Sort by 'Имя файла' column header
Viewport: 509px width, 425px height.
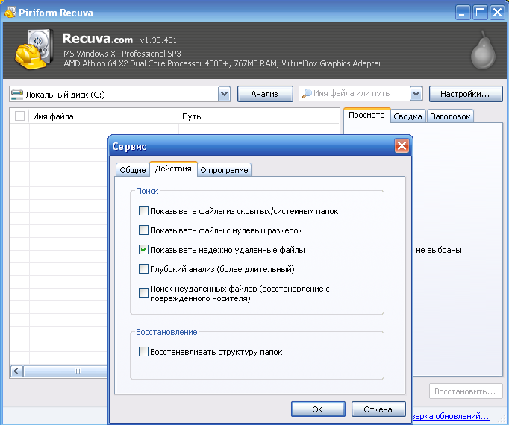coord(104,116)
